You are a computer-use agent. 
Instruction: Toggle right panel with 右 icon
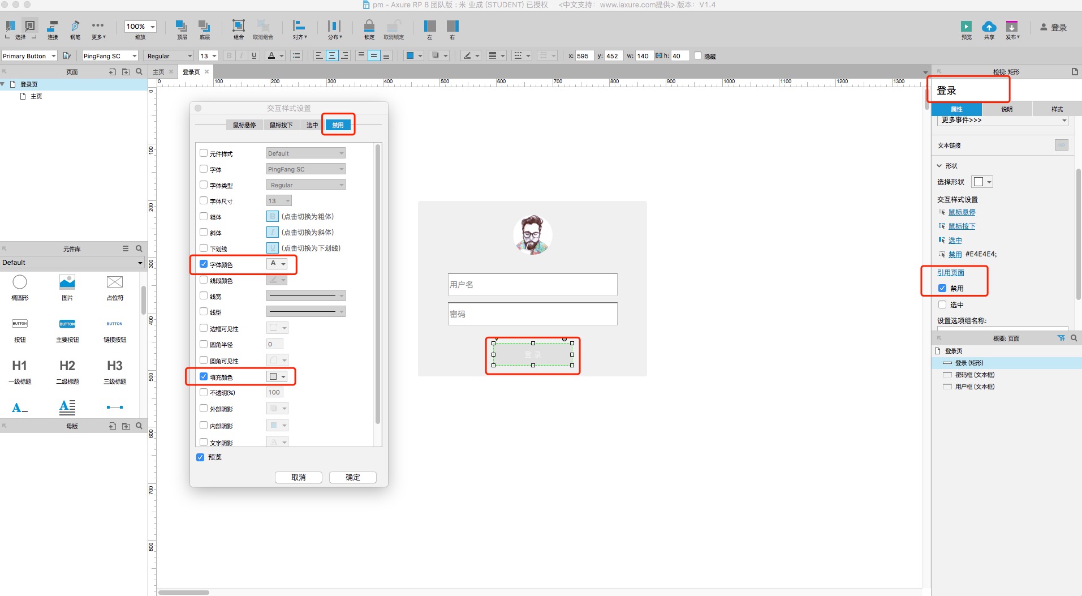coord(452,26)
